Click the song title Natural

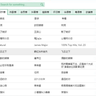pyautogui.click(x=3, y=45)
